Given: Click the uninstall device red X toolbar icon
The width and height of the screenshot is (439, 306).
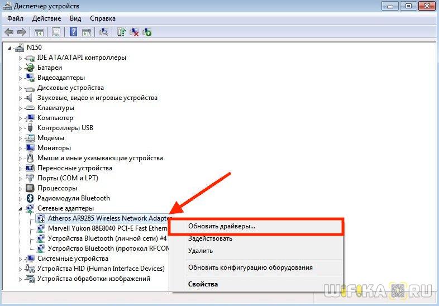Looking at the screenshot, I should (x=134, y=32).
